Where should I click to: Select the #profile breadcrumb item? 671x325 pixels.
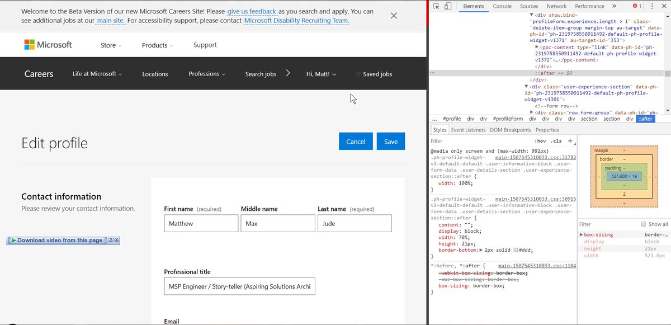pos(452,119)
